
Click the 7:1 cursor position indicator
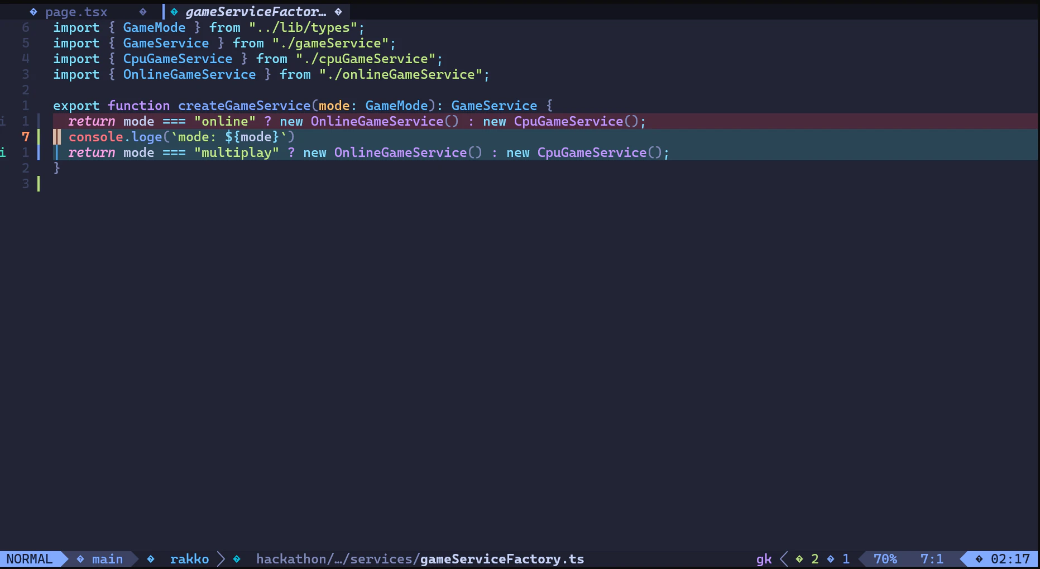tap(932, 559)
